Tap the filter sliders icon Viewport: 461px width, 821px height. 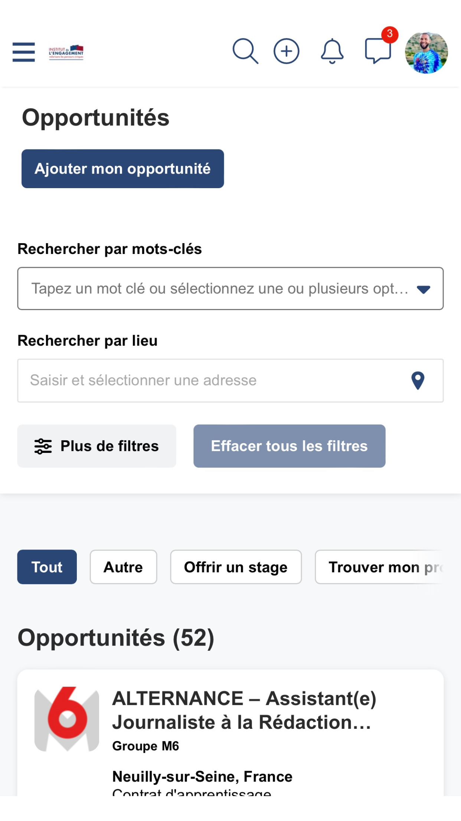pyautogui.click(x=43, y=446)
